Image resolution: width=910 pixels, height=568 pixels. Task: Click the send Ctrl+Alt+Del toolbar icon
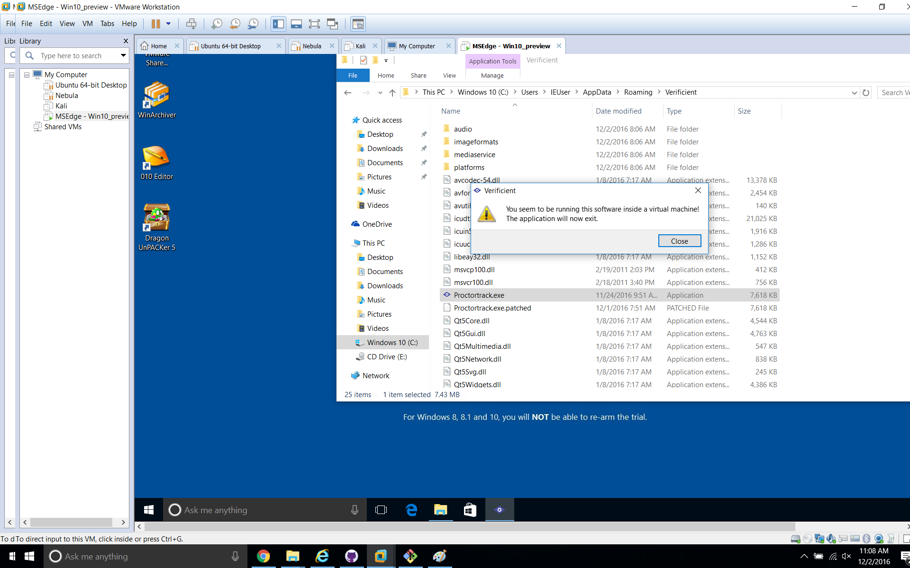[x=191, y=24]
